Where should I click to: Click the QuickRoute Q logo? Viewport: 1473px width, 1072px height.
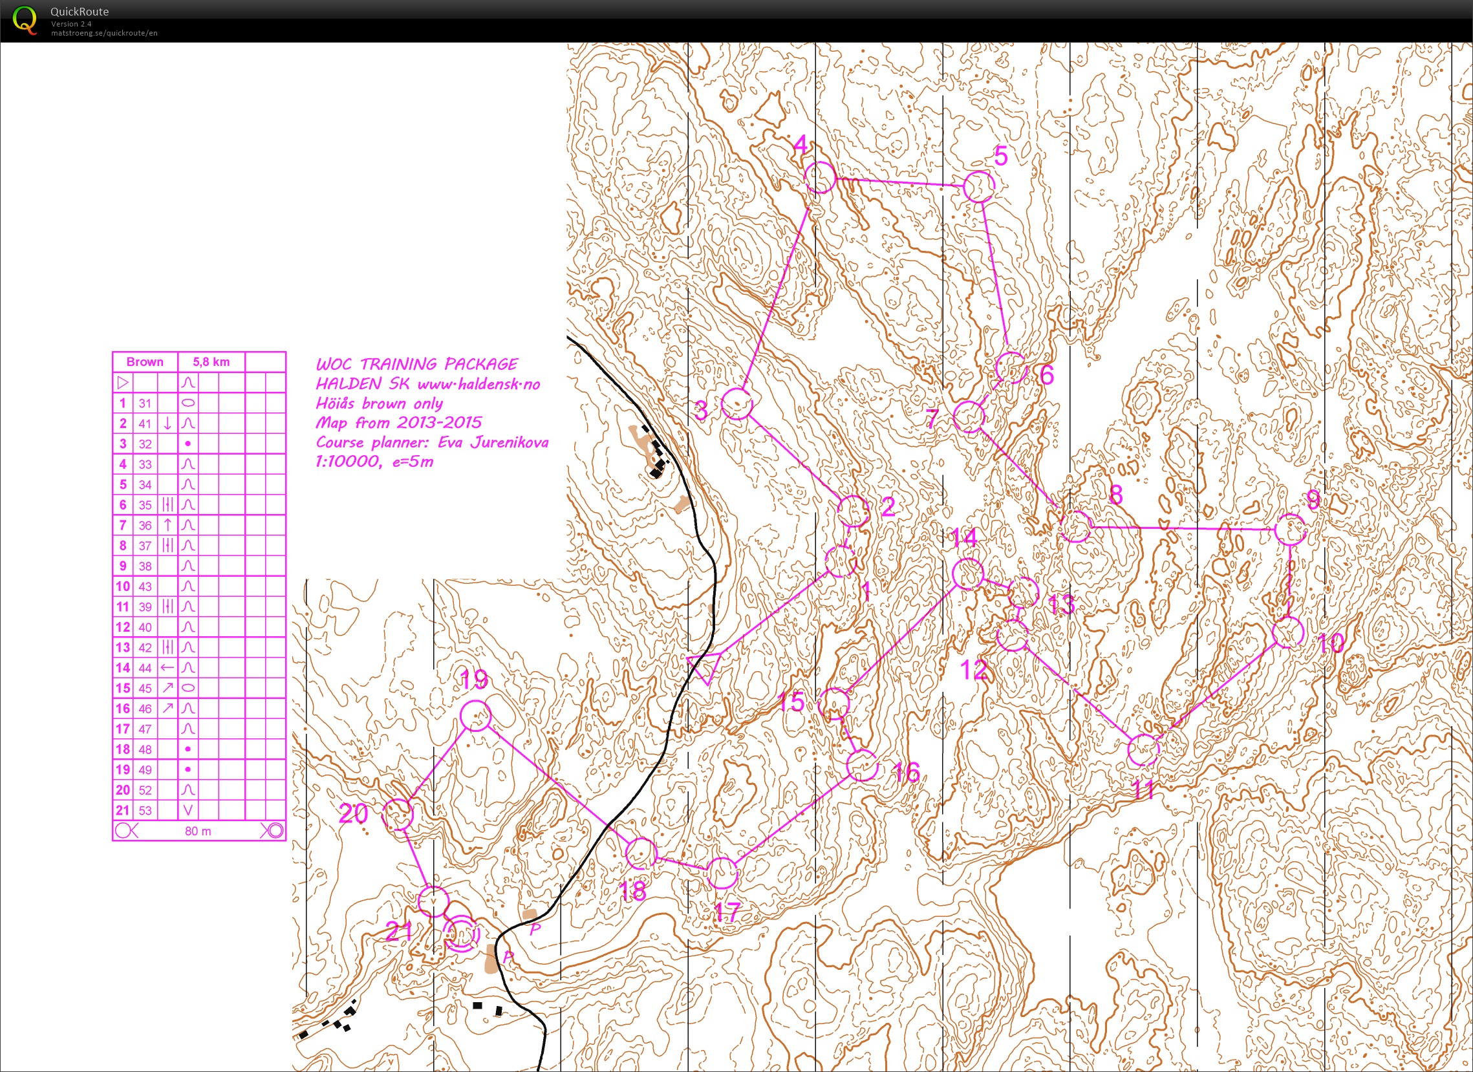[25, 20]
